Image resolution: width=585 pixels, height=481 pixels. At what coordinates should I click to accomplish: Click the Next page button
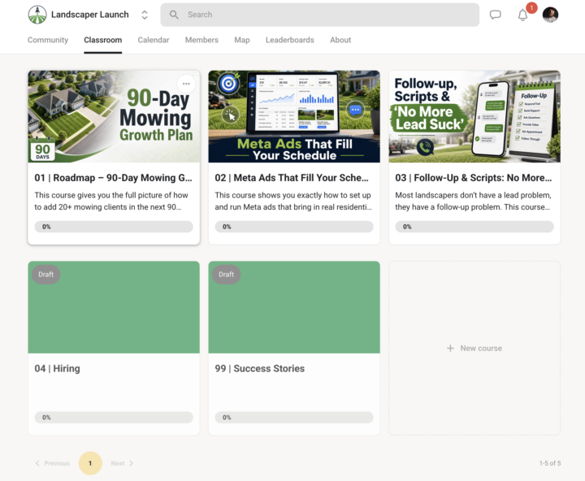pos(122,463)
